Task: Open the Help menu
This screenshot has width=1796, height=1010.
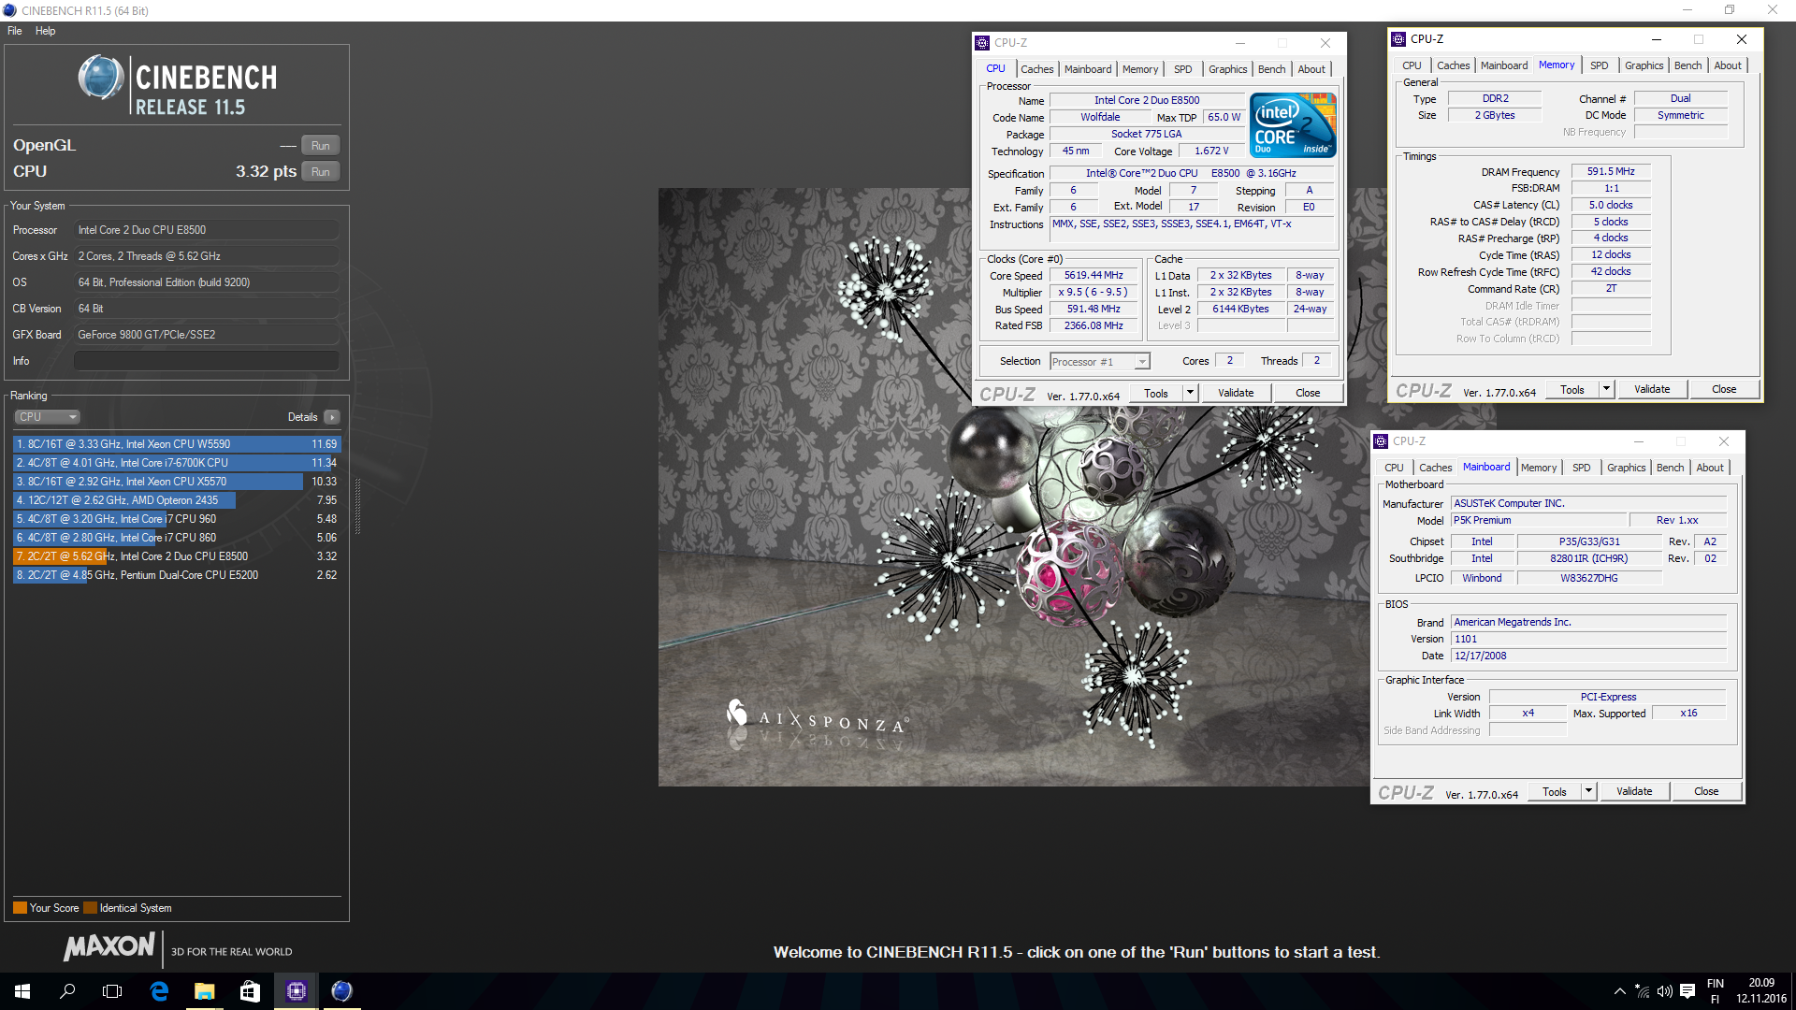Action: coord(46,31)
